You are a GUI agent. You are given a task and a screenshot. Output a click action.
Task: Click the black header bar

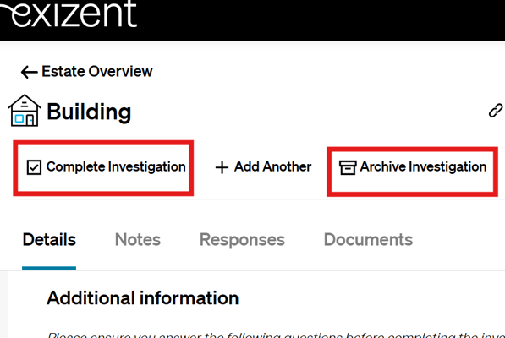tap(252, 20)
